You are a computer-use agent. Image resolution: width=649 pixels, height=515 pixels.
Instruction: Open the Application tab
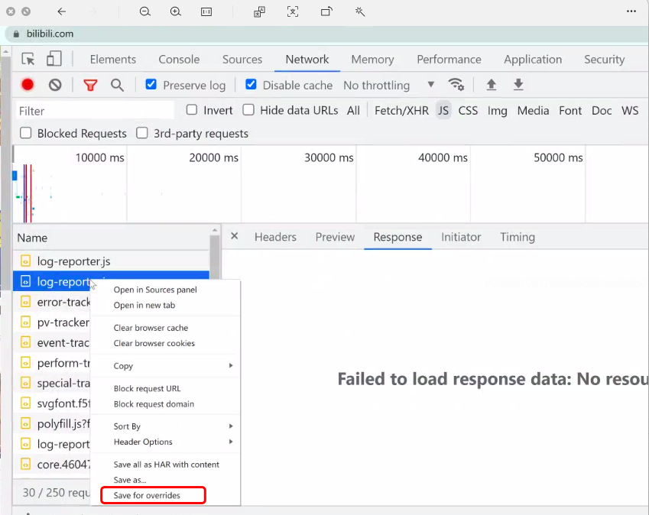533,60
